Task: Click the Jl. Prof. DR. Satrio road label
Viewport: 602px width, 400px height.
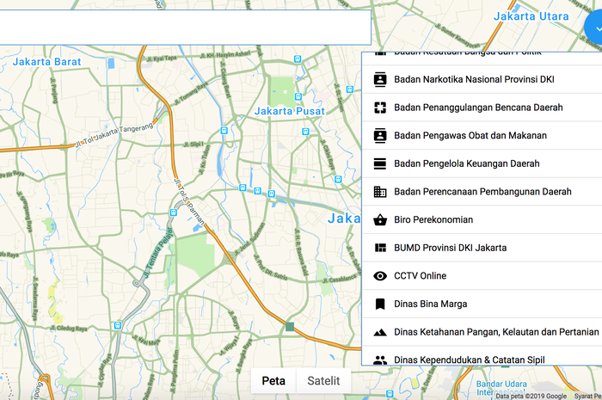Action: pyautogui.click(x=270, y=268)
